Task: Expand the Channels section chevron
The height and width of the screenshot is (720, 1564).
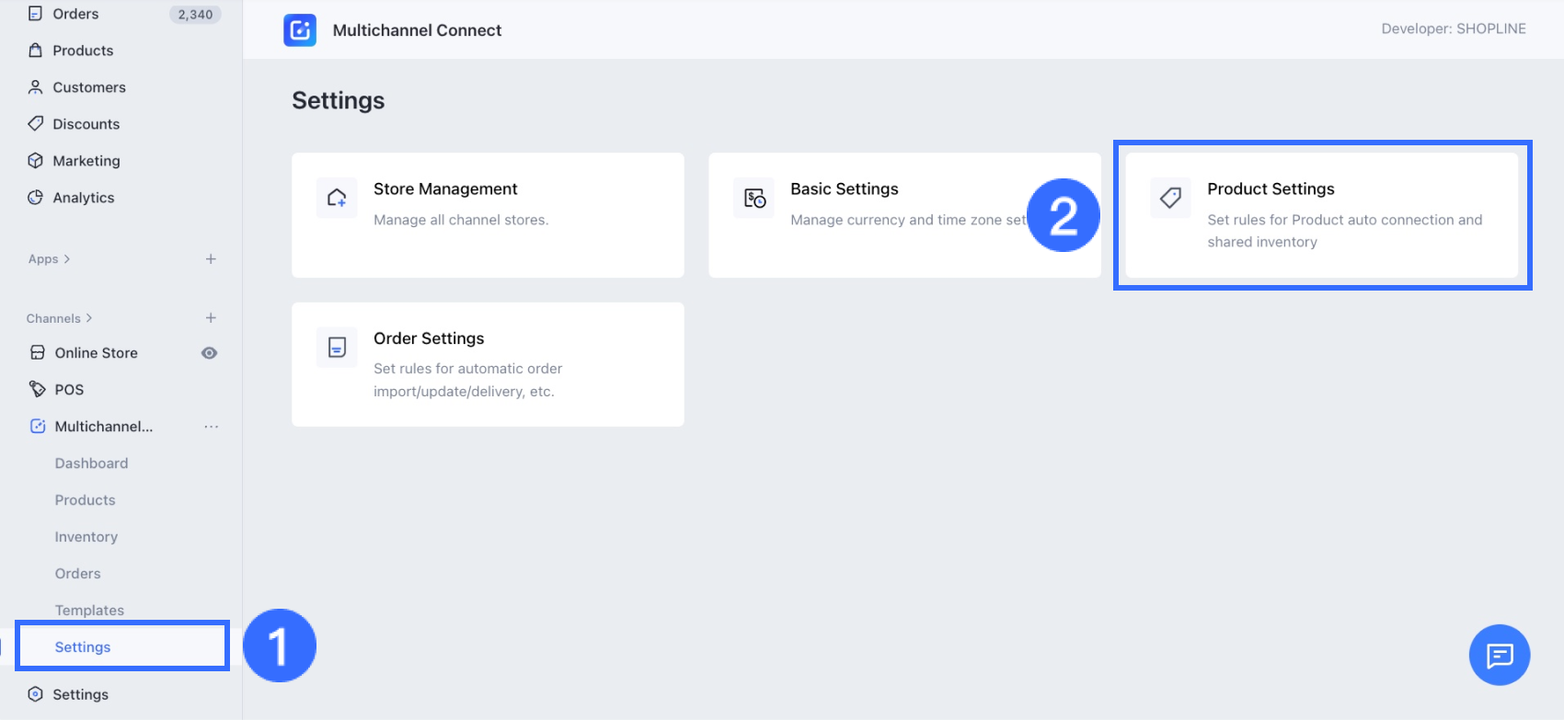Action: (89, 318)
